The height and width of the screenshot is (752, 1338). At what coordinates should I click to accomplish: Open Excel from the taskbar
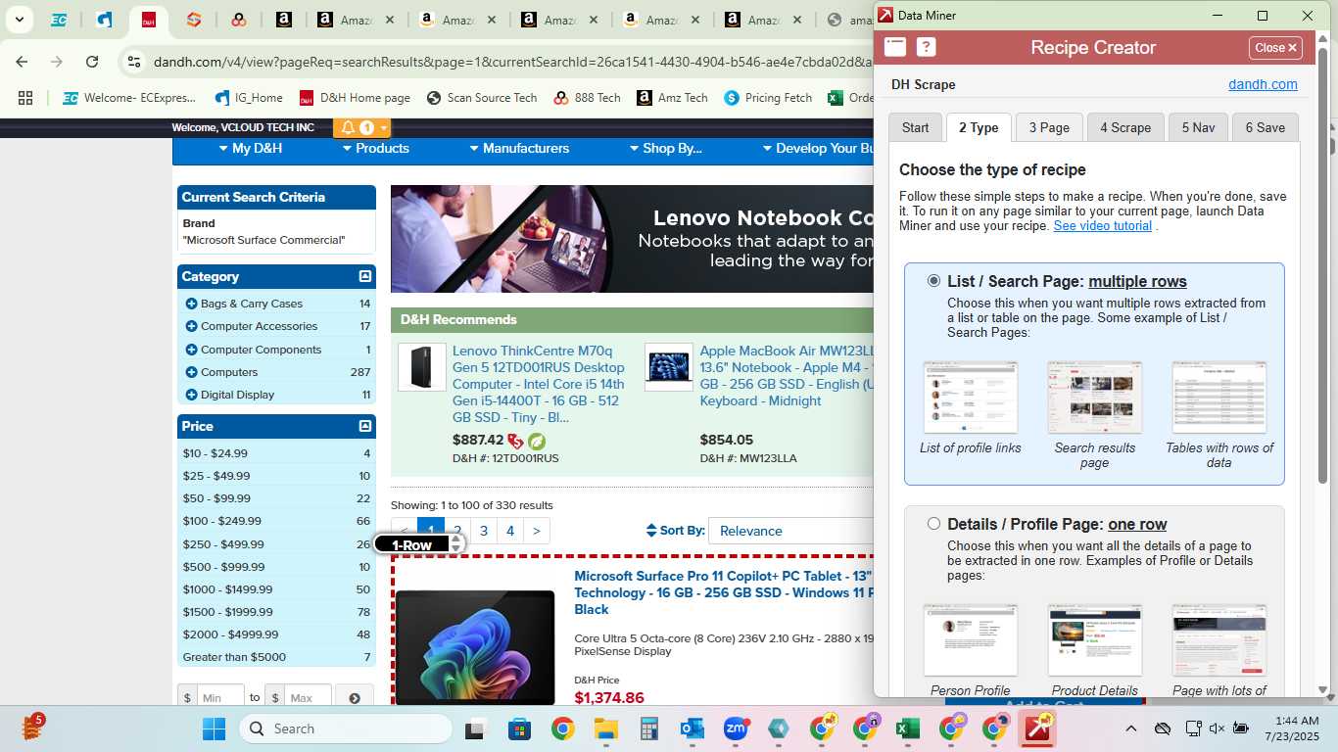point(907,728)
